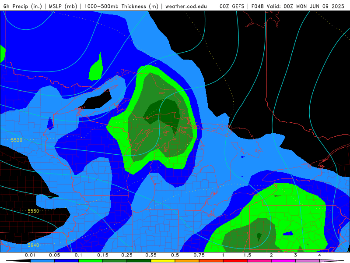Click the '00Z GEFS' model run label
The image size is (350, 263).
[x=232, y=6]
